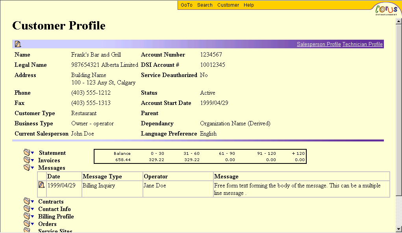Click the Orders section label
402x233 pixels.
point(47,224)
